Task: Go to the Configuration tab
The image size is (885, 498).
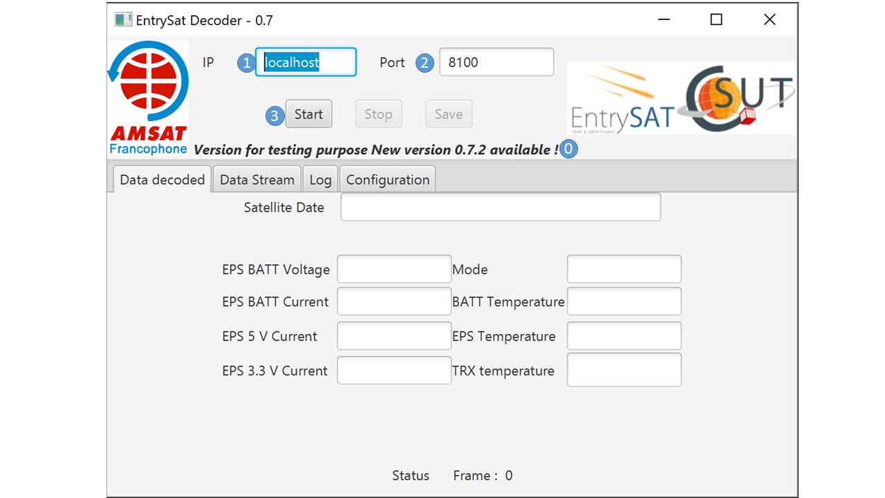Action: pos(388,180)
